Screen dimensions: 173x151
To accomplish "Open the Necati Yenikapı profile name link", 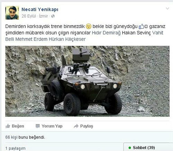I will pyautogui.click(x=40, y=10).
